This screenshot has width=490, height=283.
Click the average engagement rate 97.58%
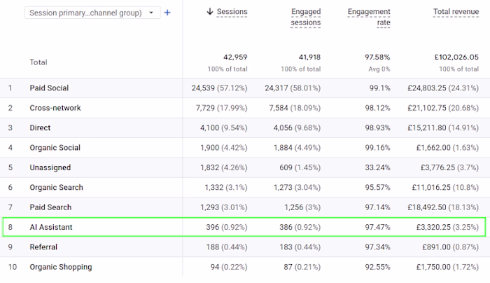(x=377, y=57)
